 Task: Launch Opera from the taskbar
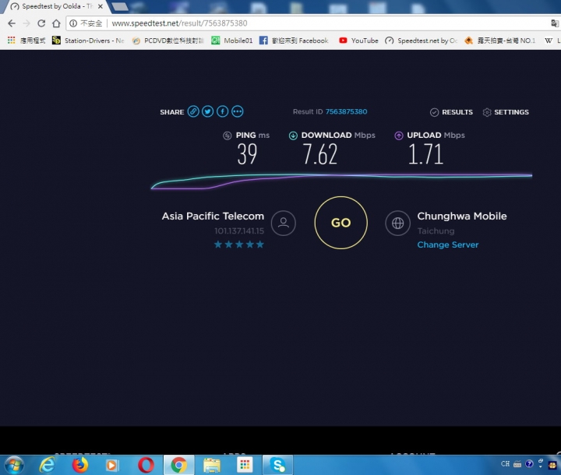point(146,465)
